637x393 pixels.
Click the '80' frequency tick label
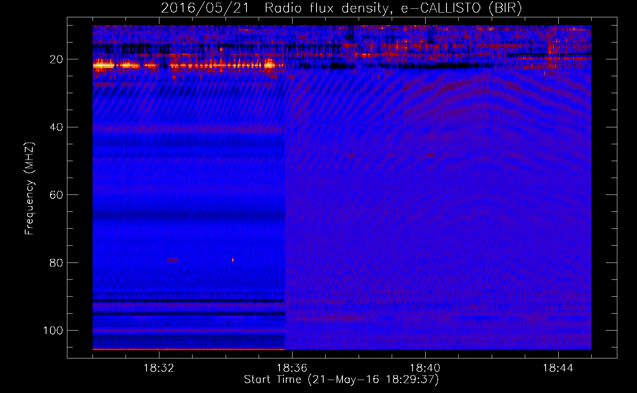[x=56, y=263]
